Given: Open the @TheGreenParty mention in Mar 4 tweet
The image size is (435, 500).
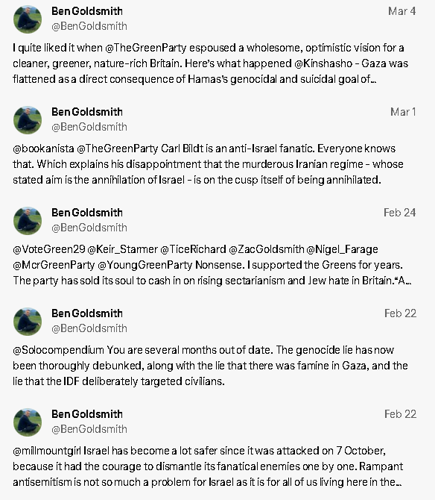Looking at the screenshot, I should (x=146, y=48).
